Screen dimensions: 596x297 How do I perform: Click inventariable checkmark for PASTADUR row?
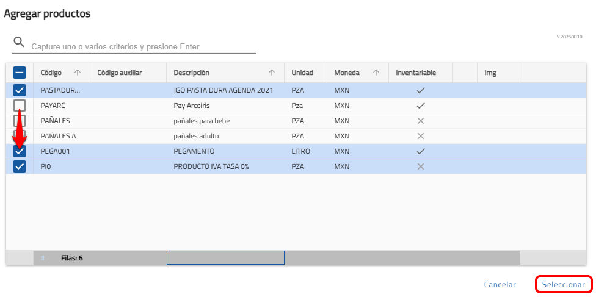[420, 90]
